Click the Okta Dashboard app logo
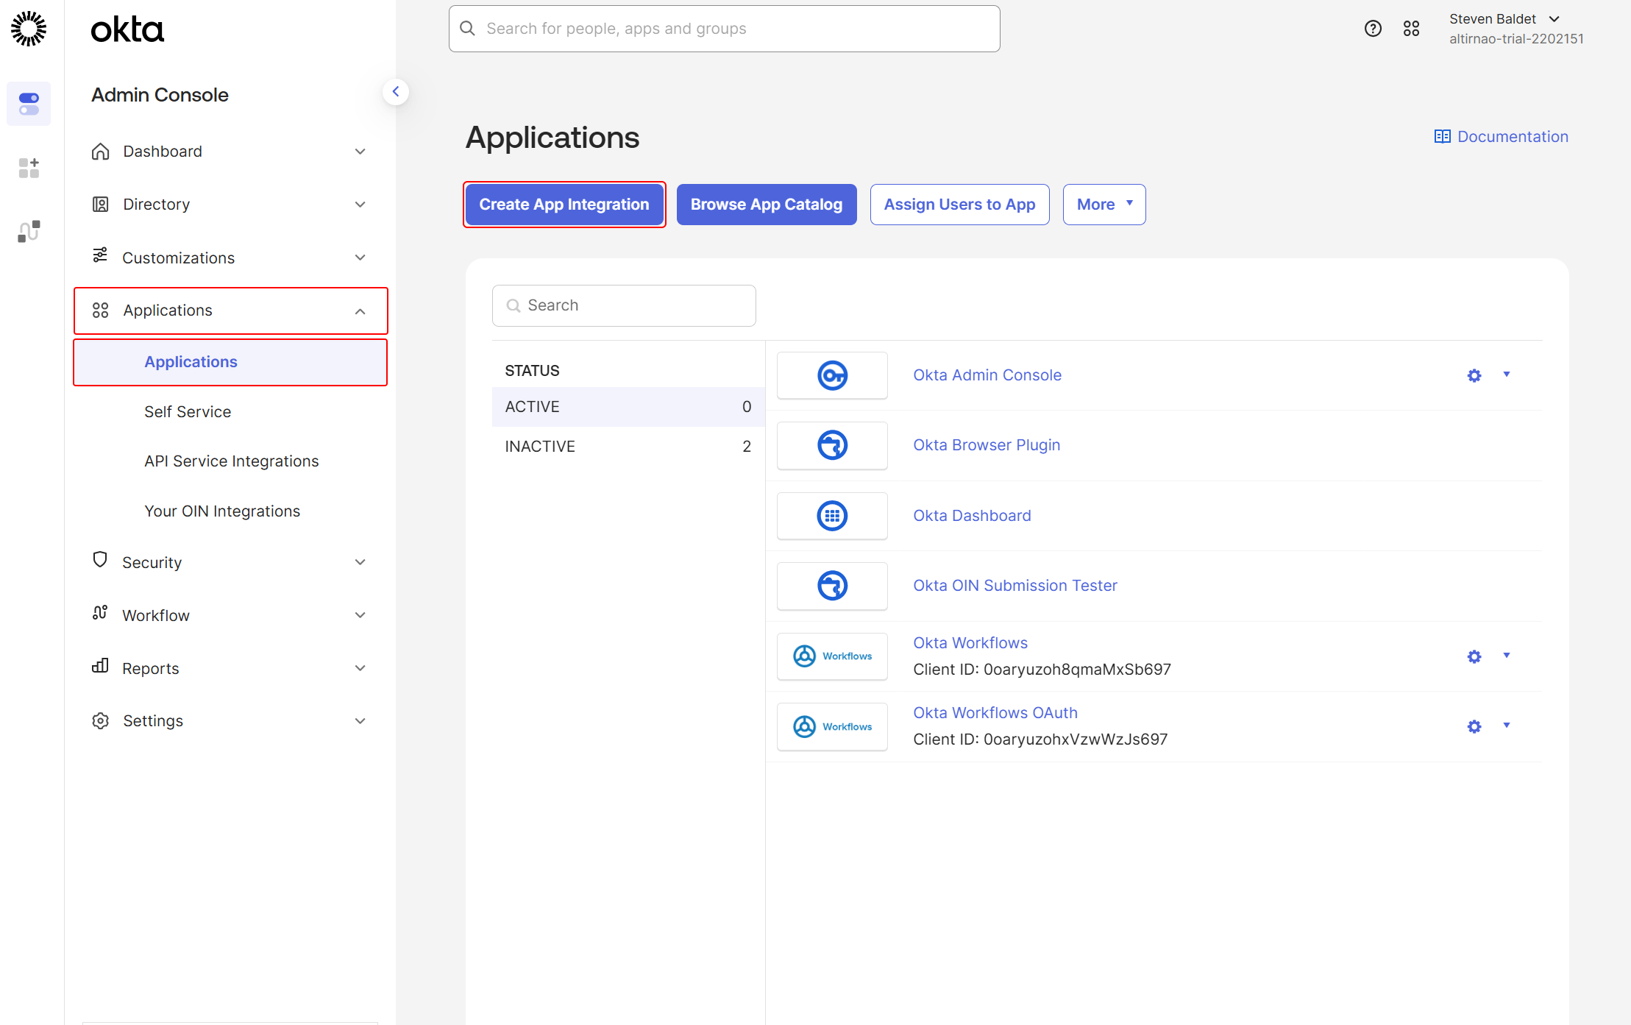This screenshot has width=1631, height=1025. pyautogui.click(x=832, y=516)
